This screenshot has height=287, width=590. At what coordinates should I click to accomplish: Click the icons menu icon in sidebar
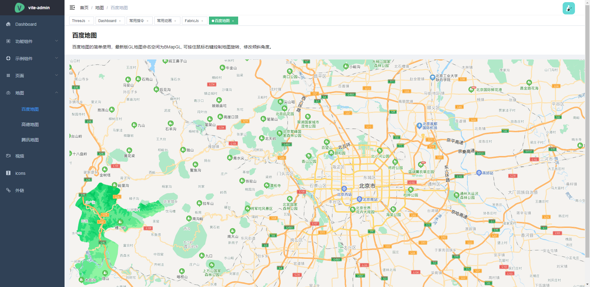[x=8, y=173]
